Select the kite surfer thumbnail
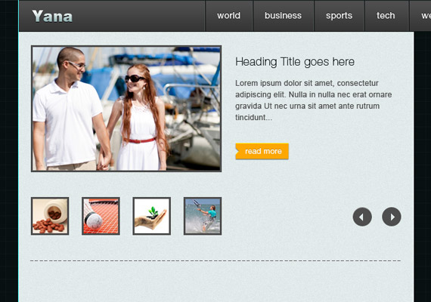The image size is (431, 302). [x=203, y=216]
